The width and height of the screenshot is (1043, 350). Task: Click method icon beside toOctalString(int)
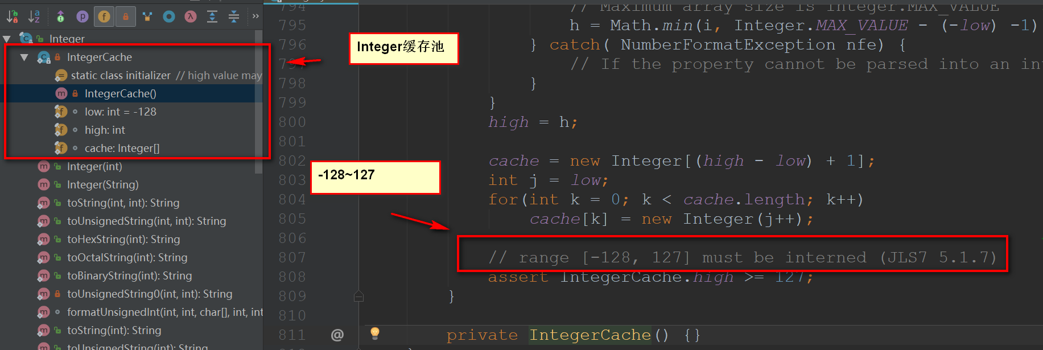[x=44, y=257]
